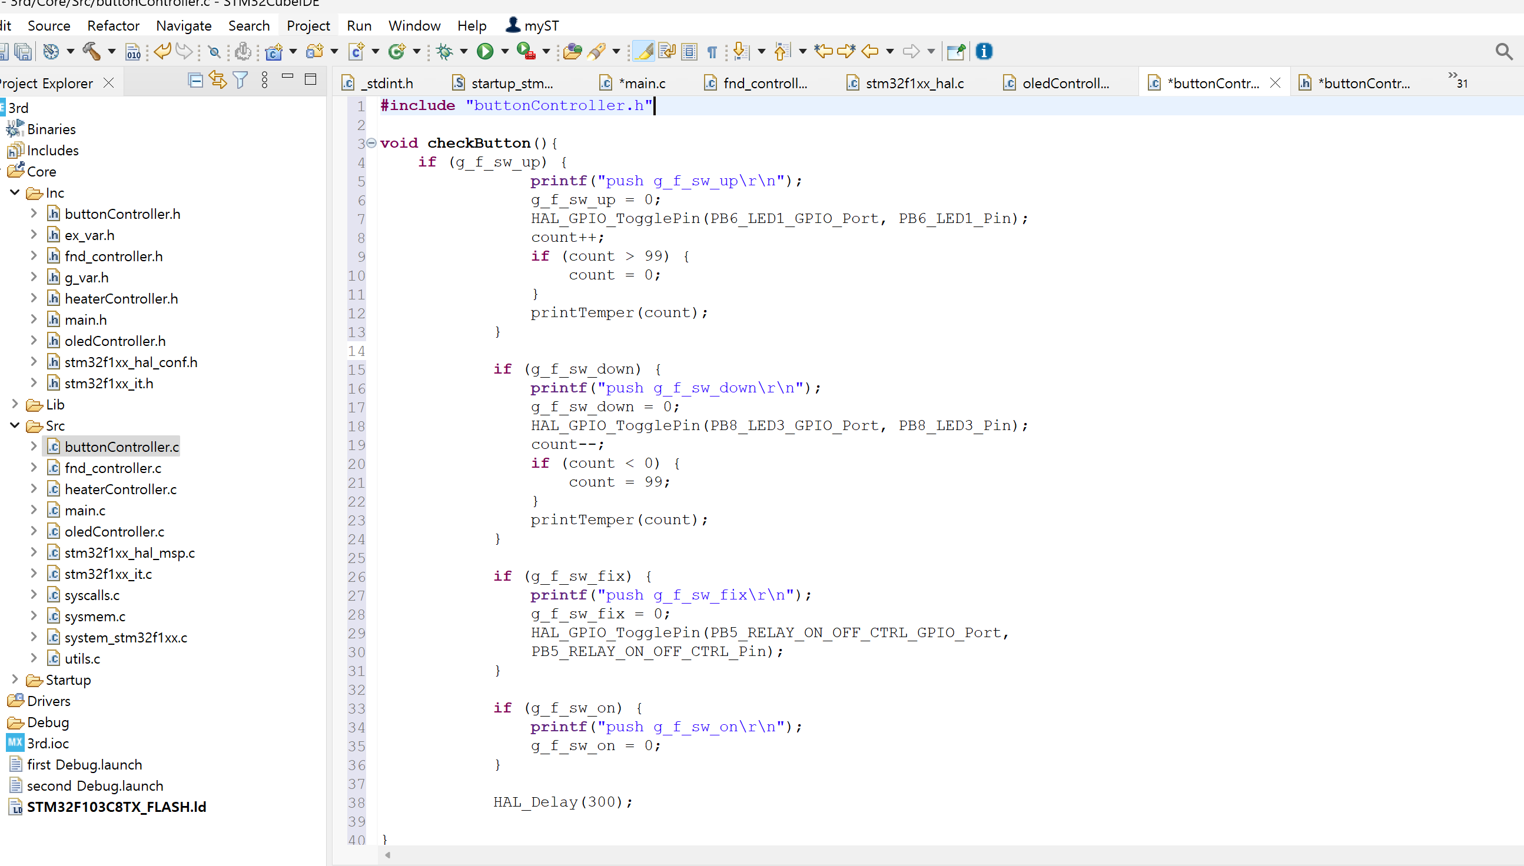The width and height of the screenshot is (1524, 866).
Task: Toggle Mark Occurrences highlighter button
Action: (x=643, y=52)
